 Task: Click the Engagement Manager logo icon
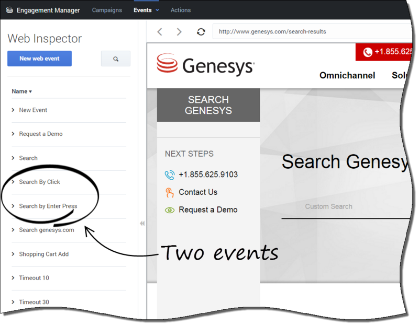pos(9,10)
